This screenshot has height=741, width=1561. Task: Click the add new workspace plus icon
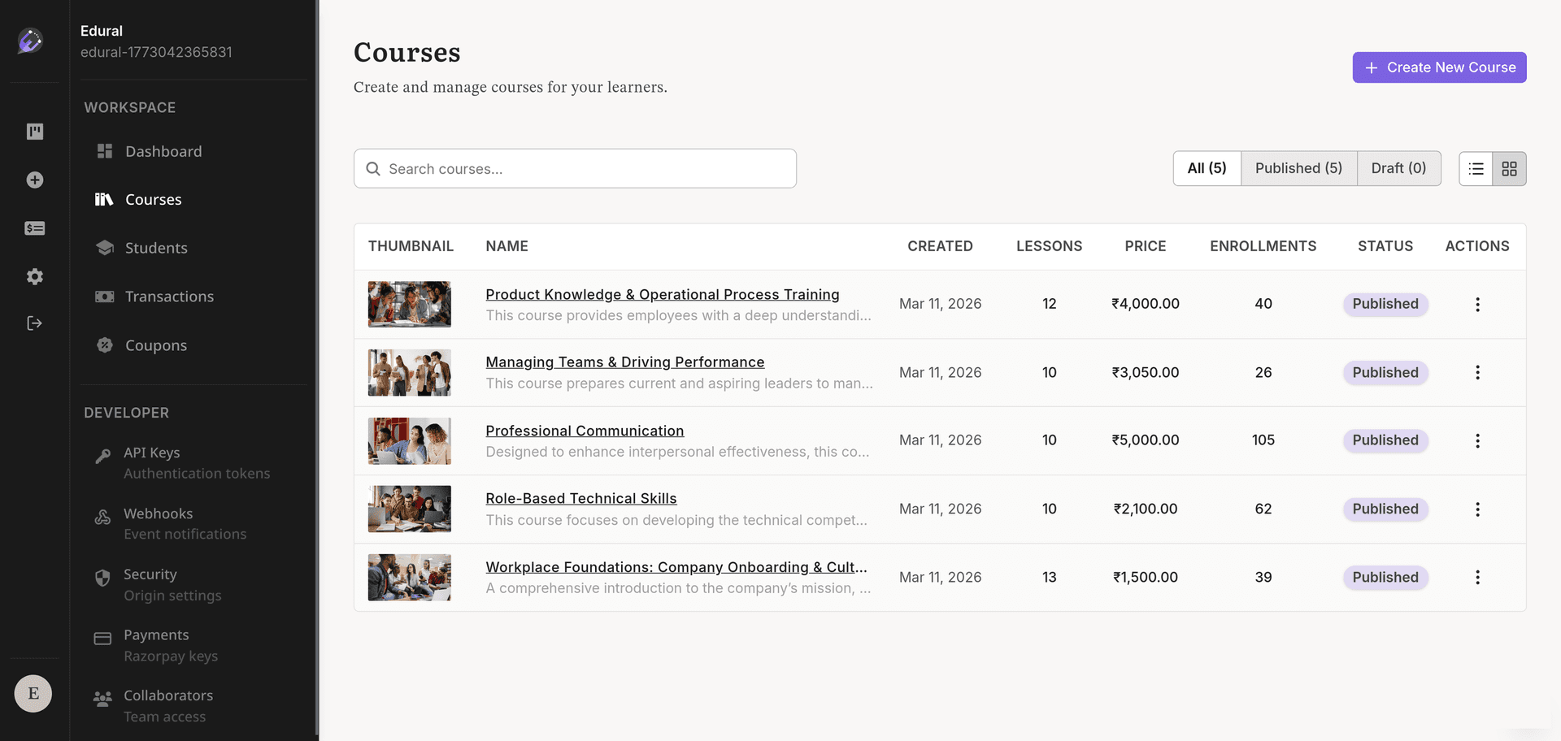34,180
